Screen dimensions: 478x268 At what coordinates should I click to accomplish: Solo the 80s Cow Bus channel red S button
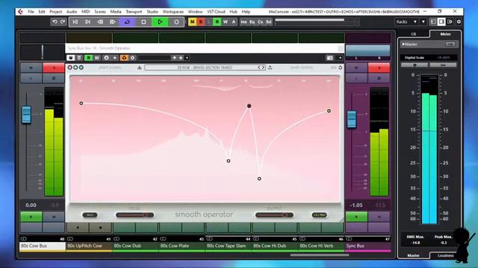click(53, 68)
